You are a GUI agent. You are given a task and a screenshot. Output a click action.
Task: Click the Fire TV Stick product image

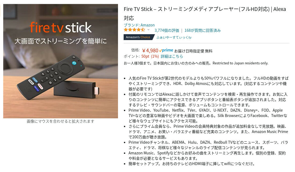(x=61, y=61)
